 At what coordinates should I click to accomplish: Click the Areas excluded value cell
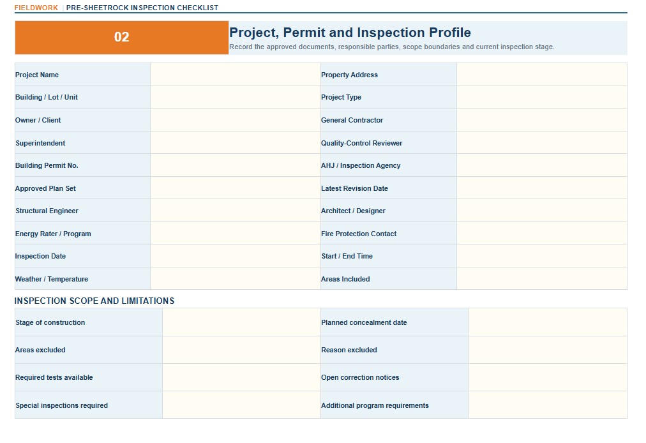pos(241,350)
